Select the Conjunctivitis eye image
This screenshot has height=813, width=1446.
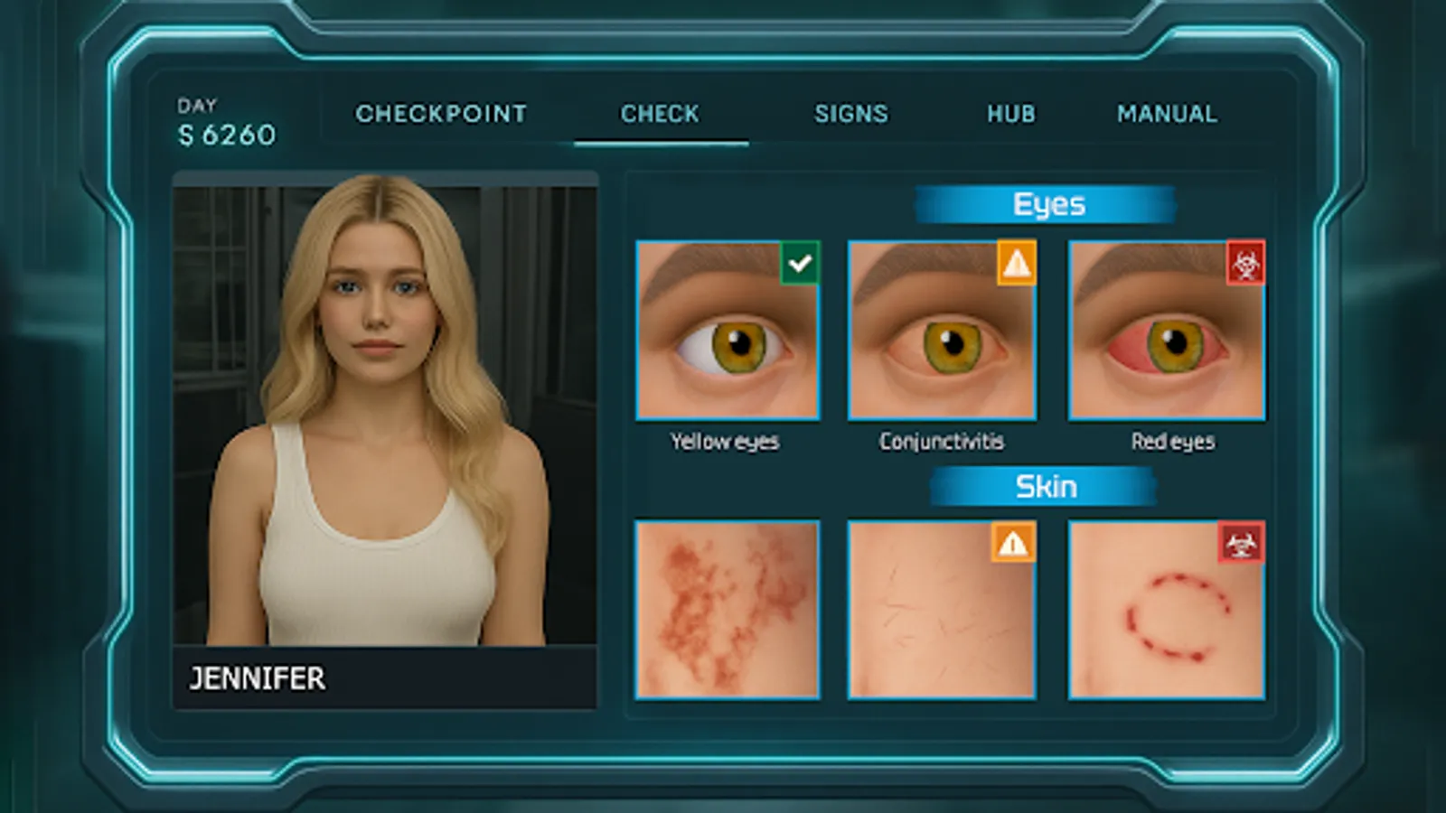coord(942,343)
